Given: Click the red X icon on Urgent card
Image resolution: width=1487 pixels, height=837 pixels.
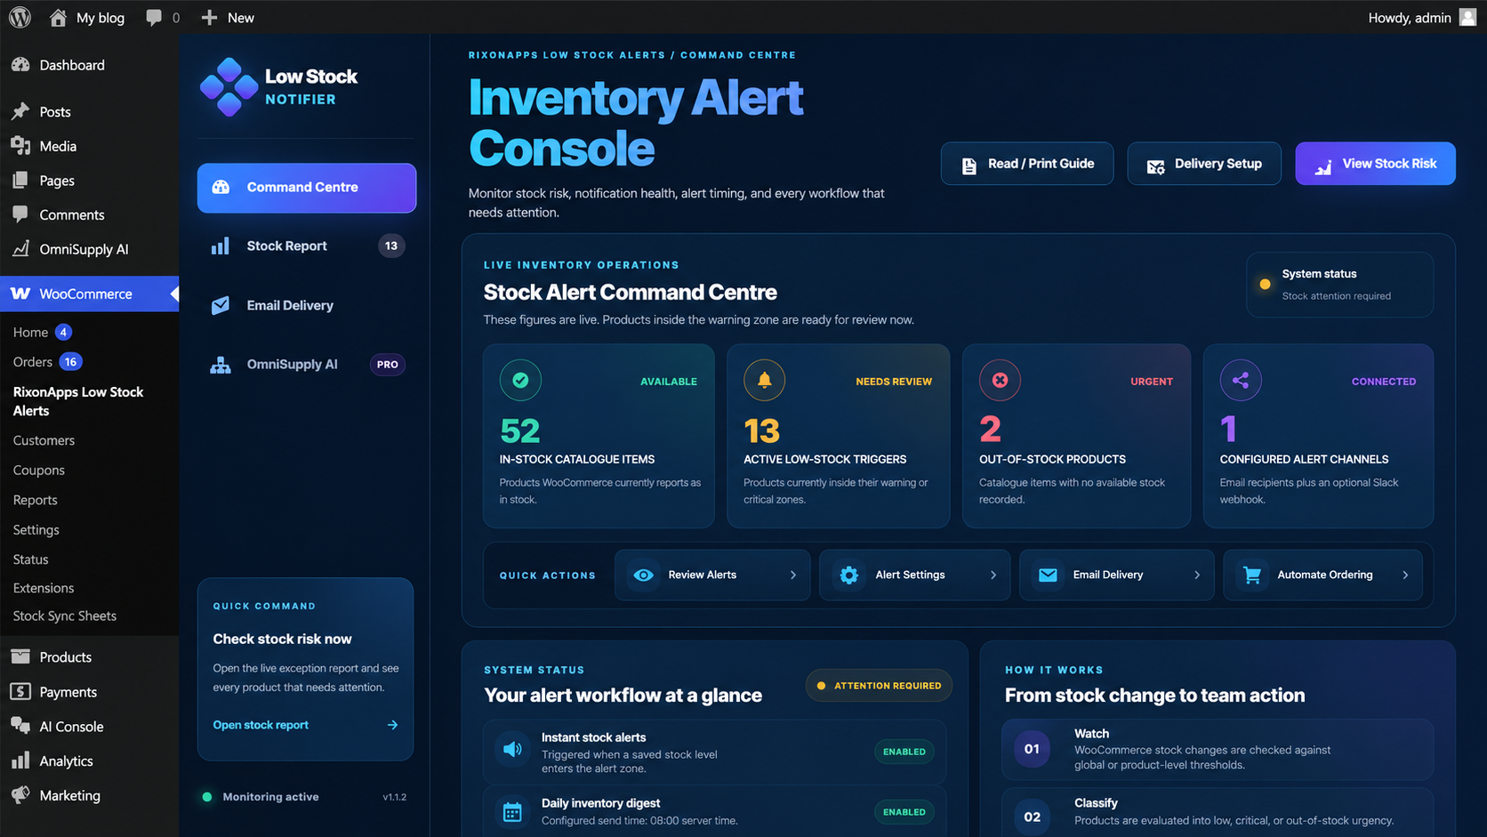Looking at the screenshot, I should (x=1000, y=381).
